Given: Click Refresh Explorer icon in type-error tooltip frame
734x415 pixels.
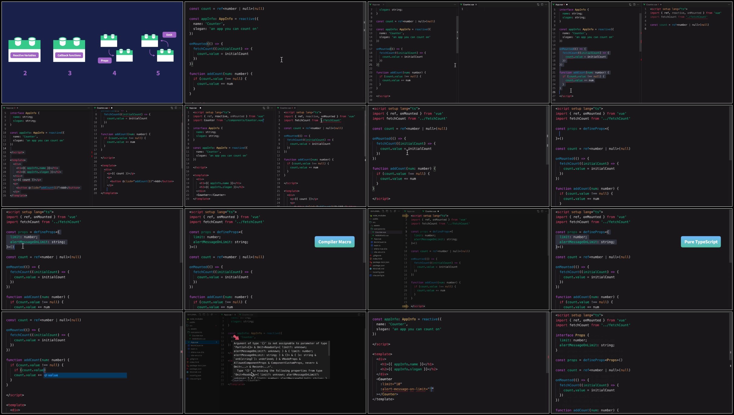Looking at the screenshot, I should pos(208,315).
